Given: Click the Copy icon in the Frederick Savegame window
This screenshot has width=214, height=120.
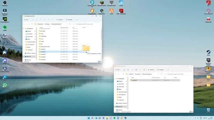Looking at the screenshot, I should point(128,70).
